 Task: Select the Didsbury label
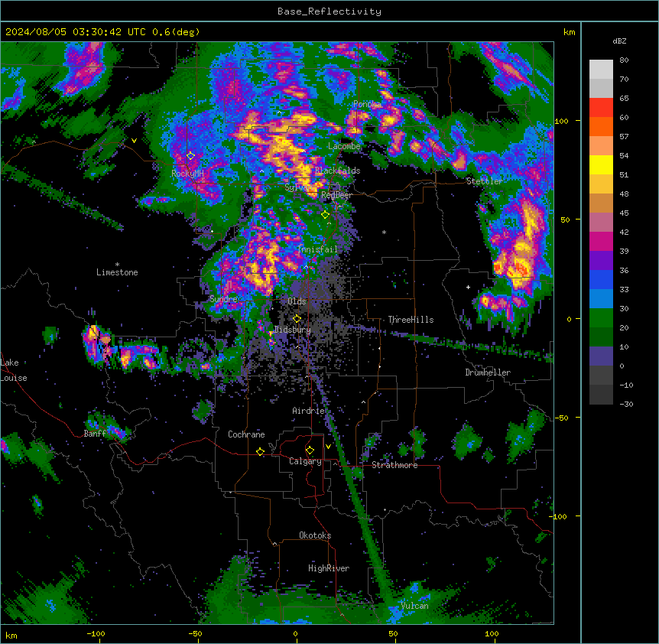[x=293, y=330]
